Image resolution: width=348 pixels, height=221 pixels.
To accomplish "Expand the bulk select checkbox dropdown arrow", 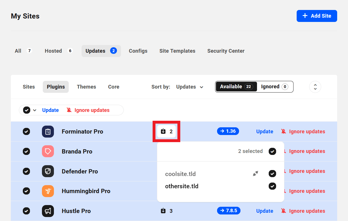I will click(35, 110).
